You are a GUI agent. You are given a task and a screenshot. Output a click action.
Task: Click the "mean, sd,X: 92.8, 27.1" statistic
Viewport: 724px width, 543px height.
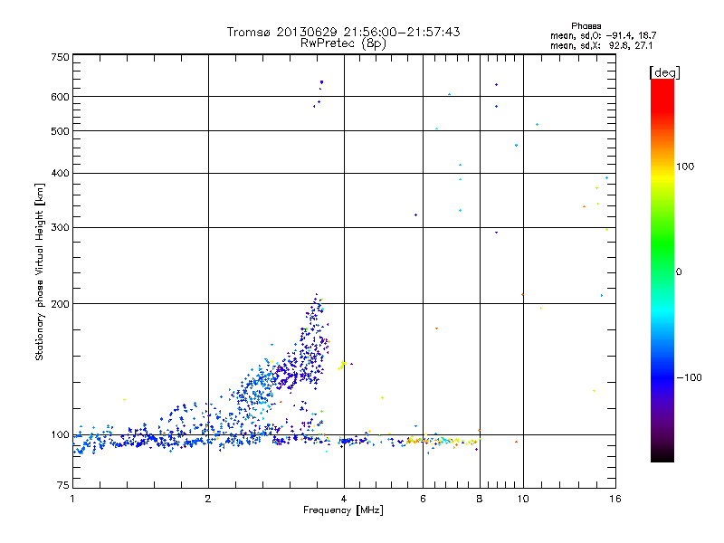(x=601, y=46)
